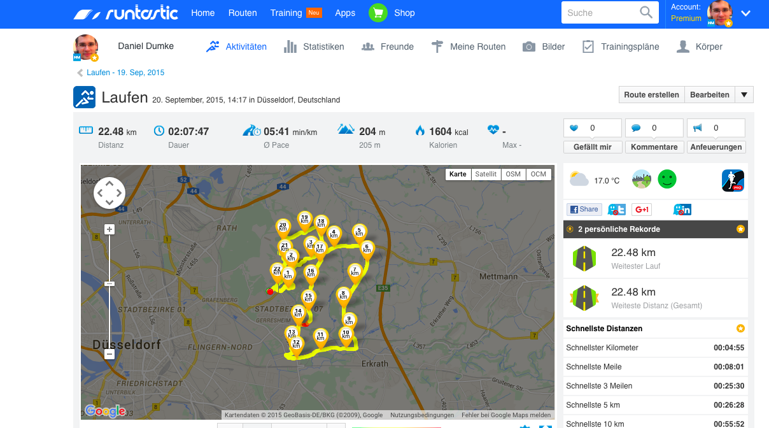Click the Bilder camera icon
This screenshot has width=769, height=428.
529,46
